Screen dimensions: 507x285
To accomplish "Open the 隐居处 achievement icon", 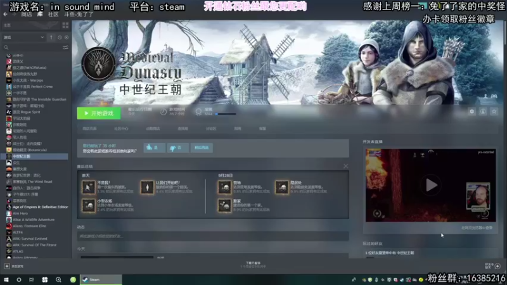I will pyautogui.click(x=281, y=187).
